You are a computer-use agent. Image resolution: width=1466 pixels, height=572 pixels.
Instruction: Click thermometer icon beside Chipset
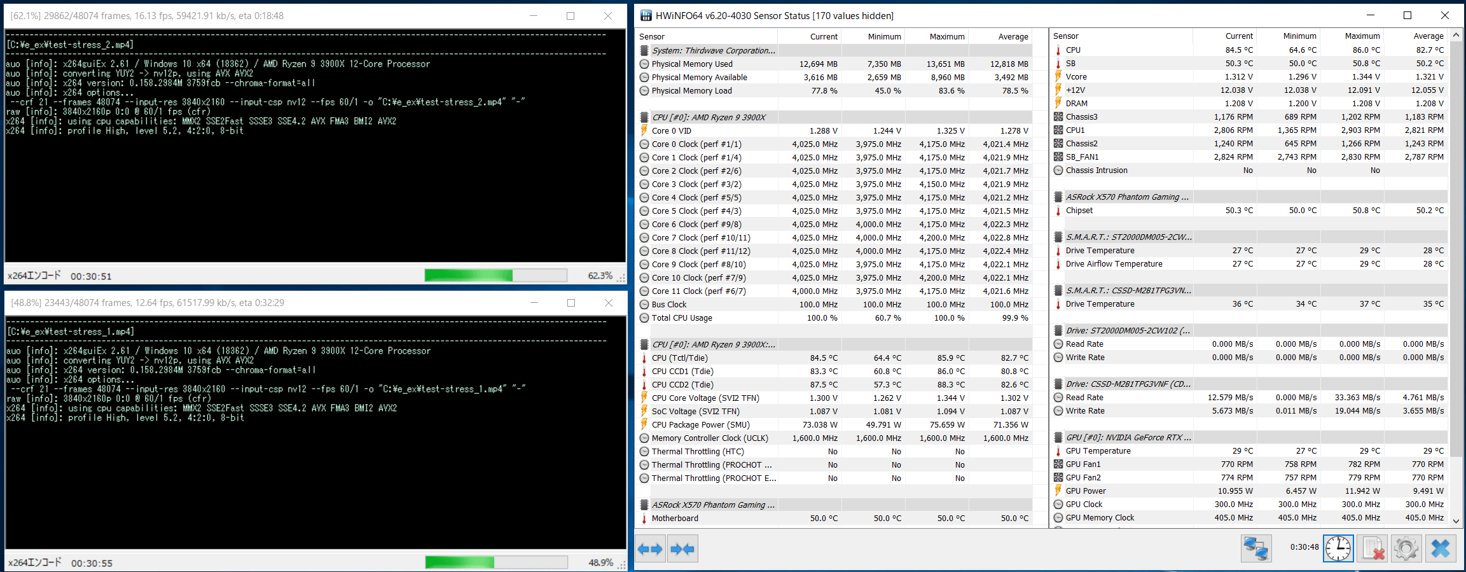point(1058,210)
